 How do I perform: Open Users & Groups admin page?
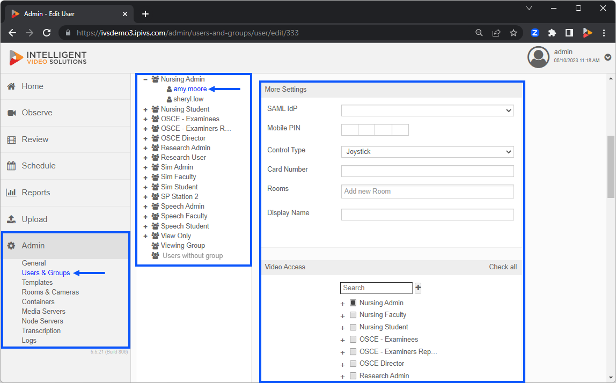pyautogui.click(x=46, y=273)
